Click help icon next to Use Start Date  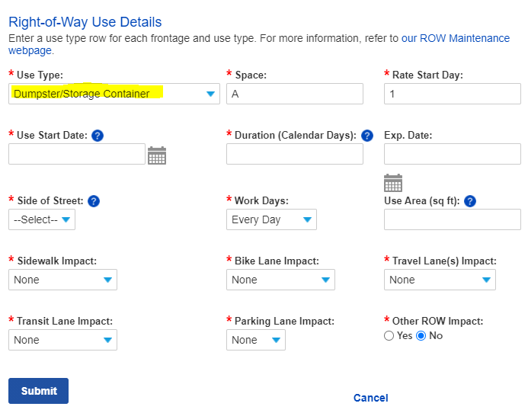[98, 136]
